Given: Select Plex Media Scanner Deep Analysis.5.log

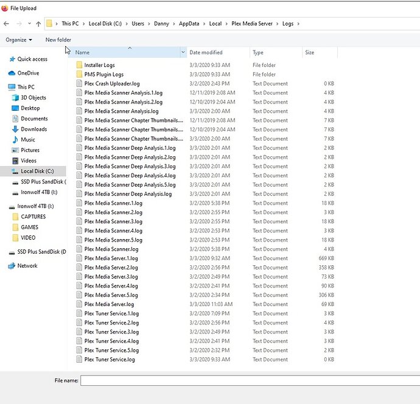Looking at the screenshot, I should pyautogui.click(x=130, y=185).
